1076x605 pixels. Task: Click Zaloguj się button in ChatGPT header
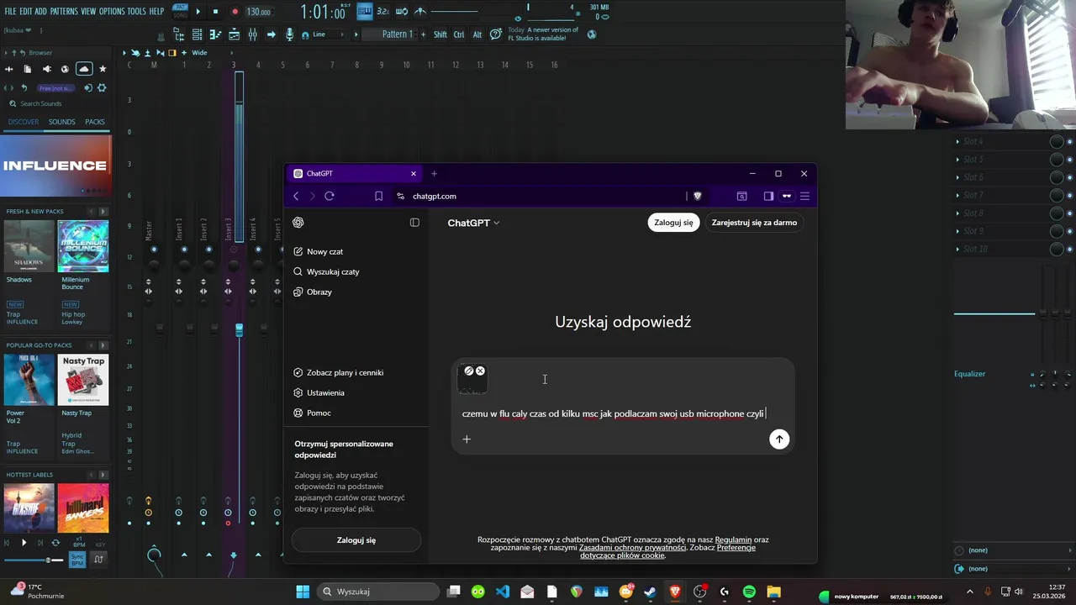[x=673, y=223]
